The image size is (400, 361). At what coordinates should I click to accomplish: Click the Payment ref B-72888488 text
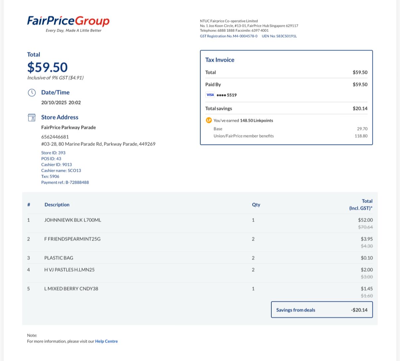[65, 182]
